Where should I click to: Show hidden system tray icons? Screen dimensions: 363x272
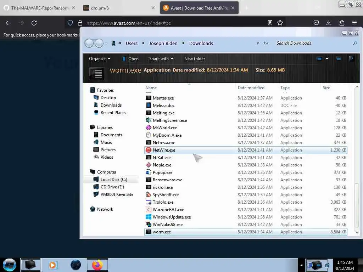[x=301, y=265]
